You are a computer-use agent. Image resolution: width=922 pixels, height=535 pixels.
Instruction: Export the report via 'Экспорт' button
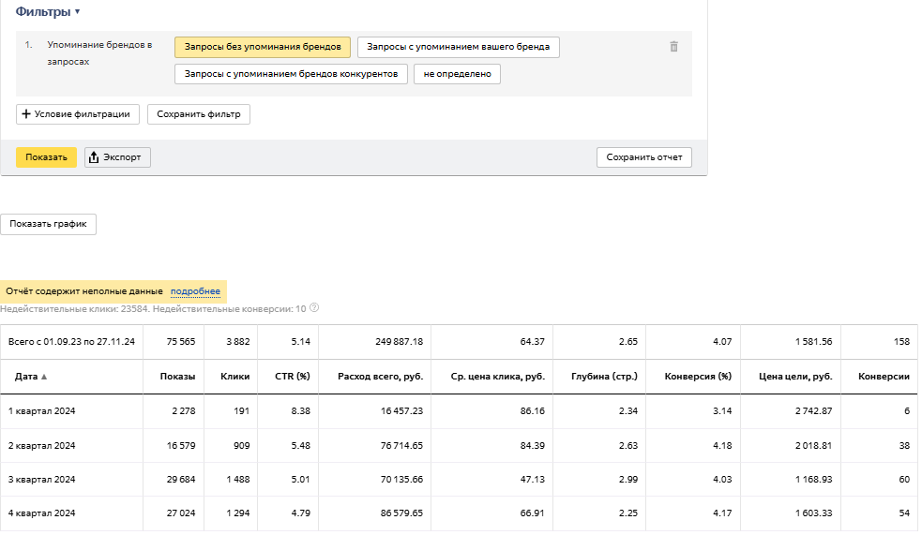point(117,157)
